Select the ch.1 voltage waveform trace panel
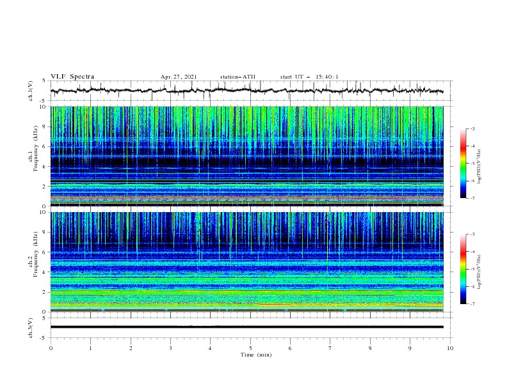This screenshot has height=391, width=507. (x=252, y=91)
